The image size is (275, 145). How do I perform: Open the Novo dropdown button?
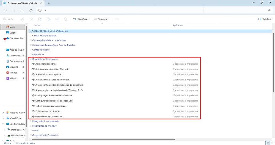pos(9,19)
